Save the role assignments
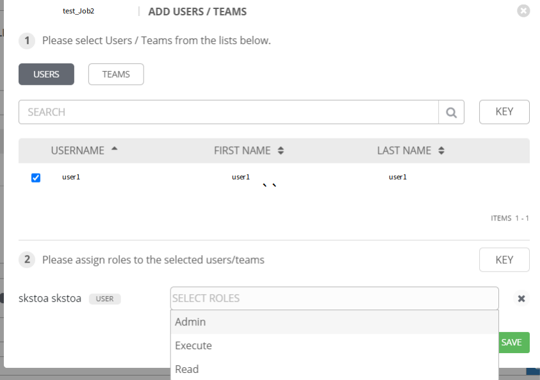This screenshot has height=380, width=540. (x=514, y=342)
